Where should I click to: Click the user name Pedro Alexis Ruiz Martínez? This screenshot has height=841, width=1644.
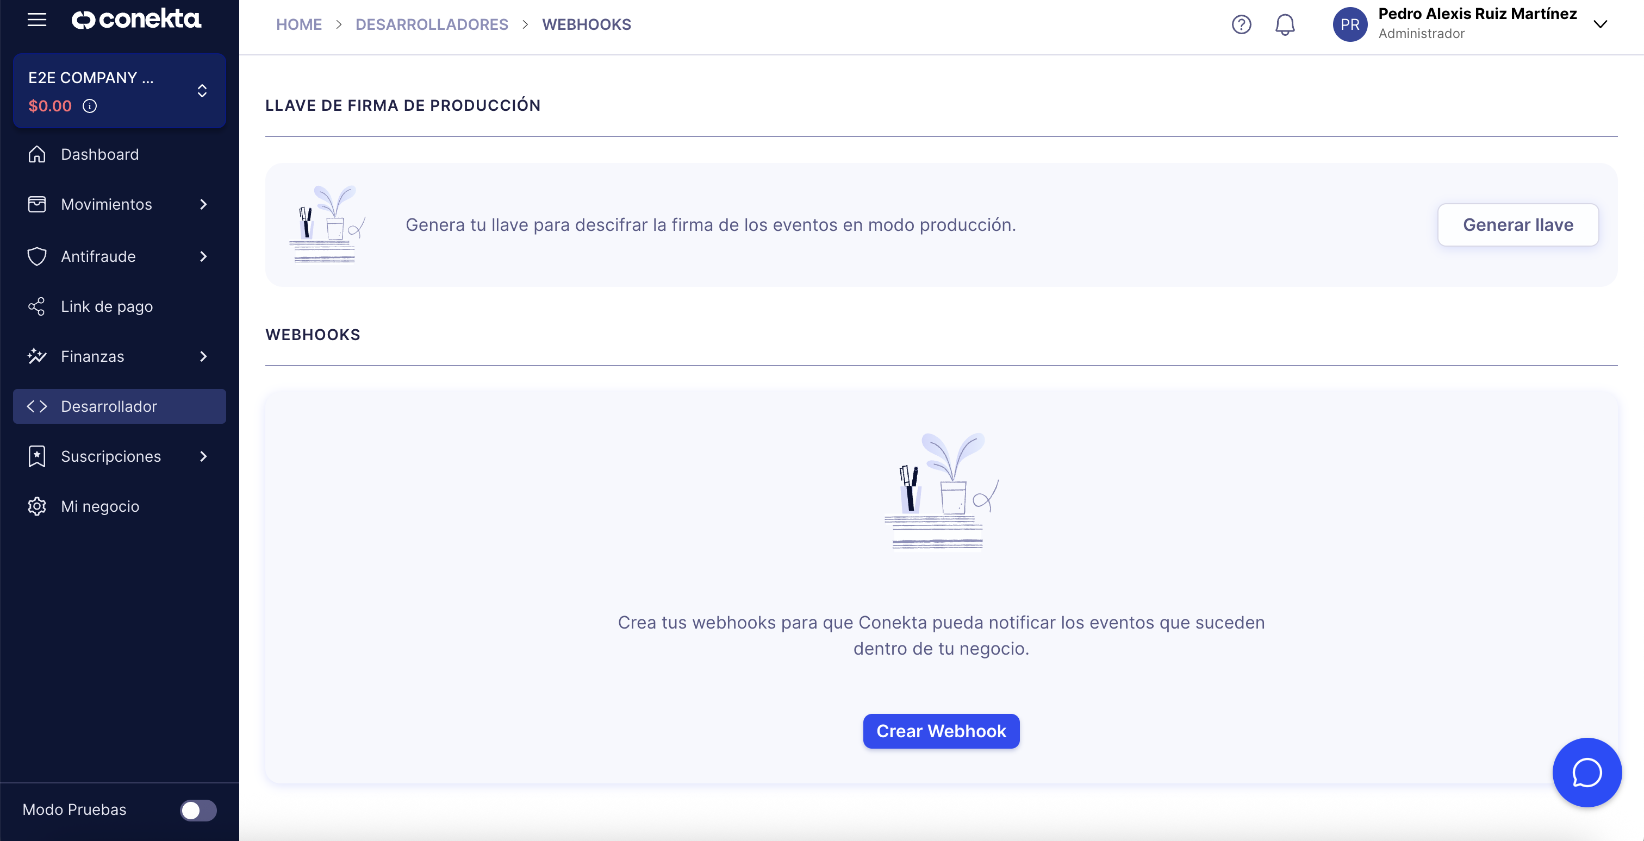(1477, 14)
